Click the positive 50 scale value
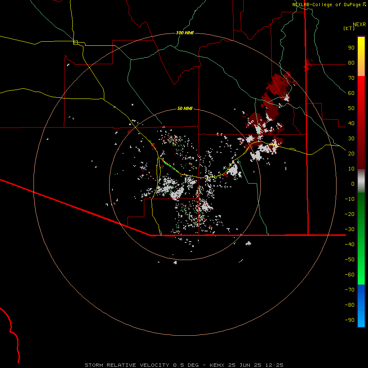The width and height of the screenshot is (368, 368). pos(351,108)
